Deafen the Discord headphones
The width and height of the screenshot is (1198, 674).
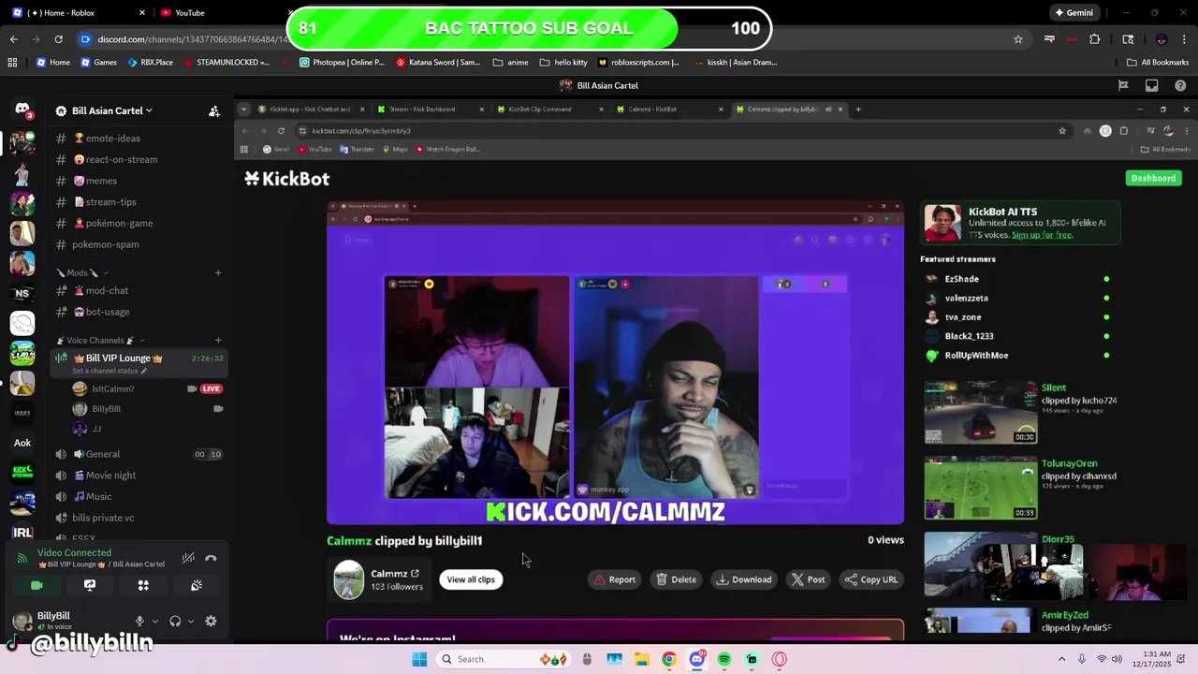pyautogui.click(x=175, y=621)
